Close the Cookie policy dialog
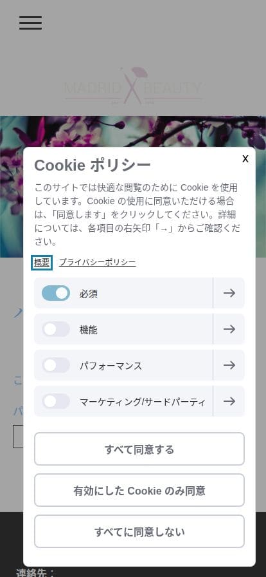The width and height of the screenshot is (266, 577). tap(245, 158)
